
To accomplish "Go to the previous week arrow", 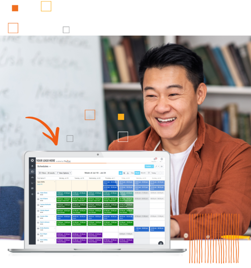I will 158,173.
